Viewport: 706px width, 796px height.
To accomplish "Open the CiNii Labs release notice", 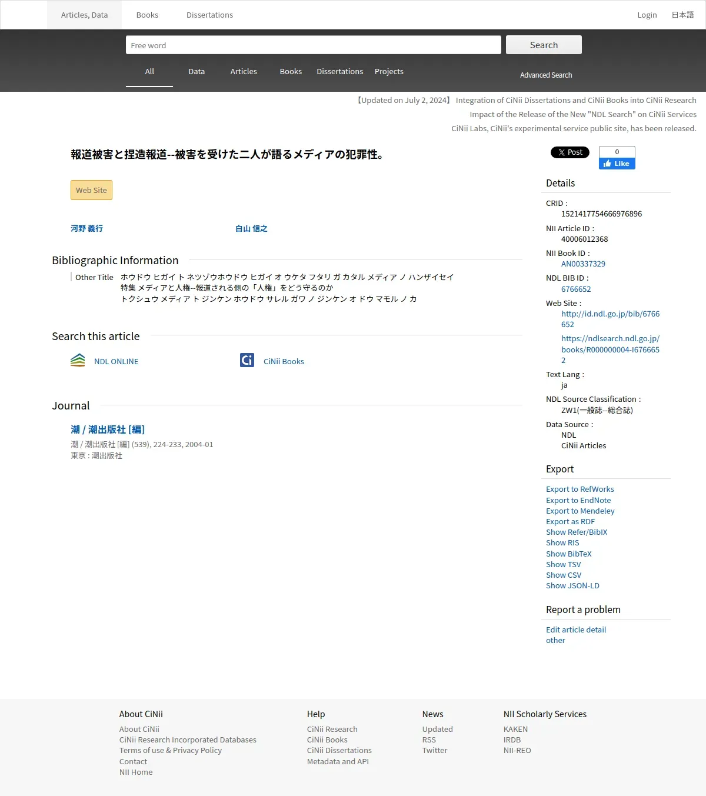I will pos(574,128).
